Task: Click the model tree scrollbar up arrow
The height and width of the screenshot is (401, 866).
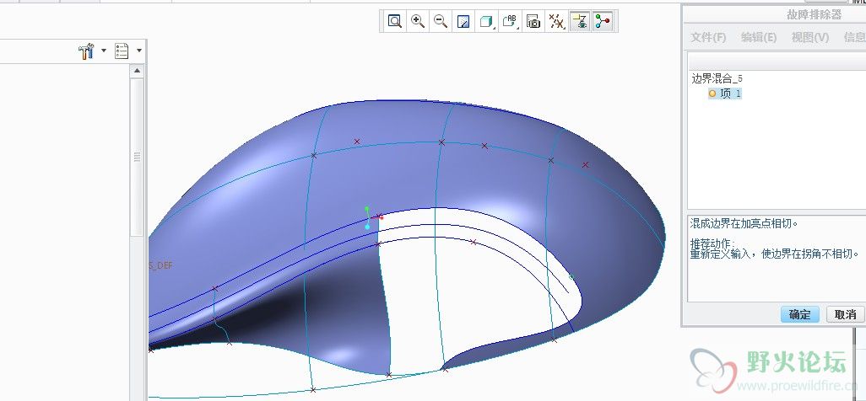Action: tap(137, 71)
